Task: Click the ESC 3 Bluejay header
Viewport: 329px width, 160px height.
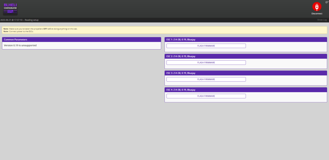Action: tap(181, 73)
